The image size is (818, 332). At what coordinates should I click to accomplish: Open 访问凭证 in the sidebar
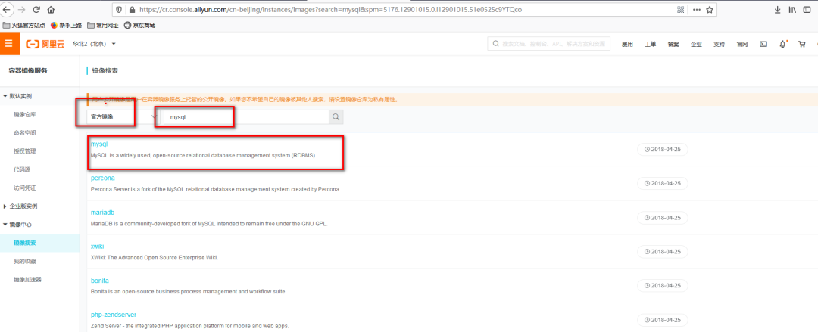click(x=25, y=188)
